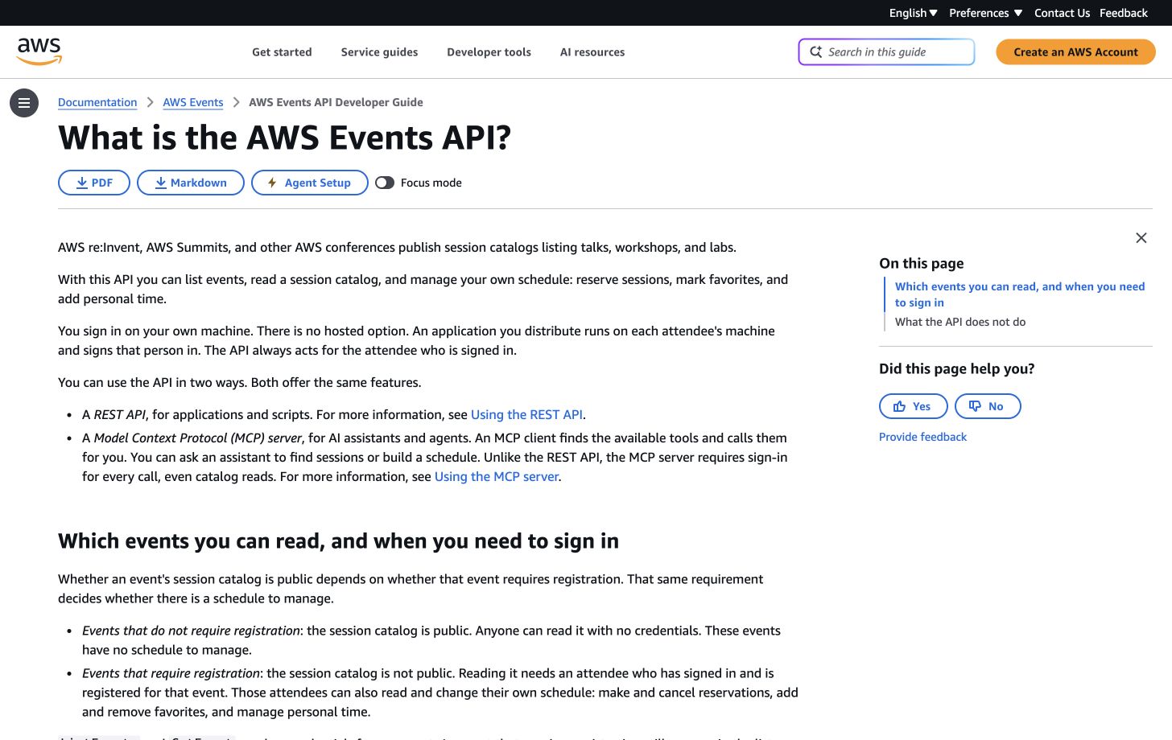The width and height of the screenshot is (1172, 740).
Task: Focus the Search in this guide field
Action: coord(886,51)
